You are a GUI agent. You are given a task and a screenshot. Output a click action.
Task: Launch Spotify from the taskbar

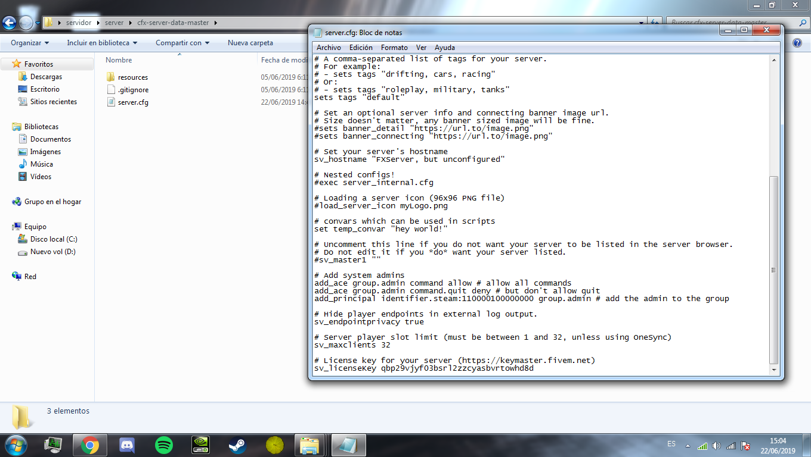coord(163,445)
